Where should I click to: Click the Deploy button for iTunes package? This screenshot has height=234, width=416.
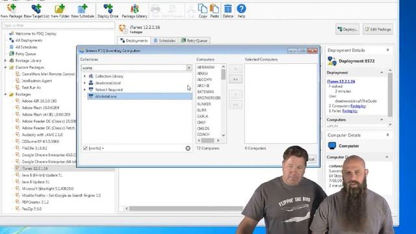point(347,29)
